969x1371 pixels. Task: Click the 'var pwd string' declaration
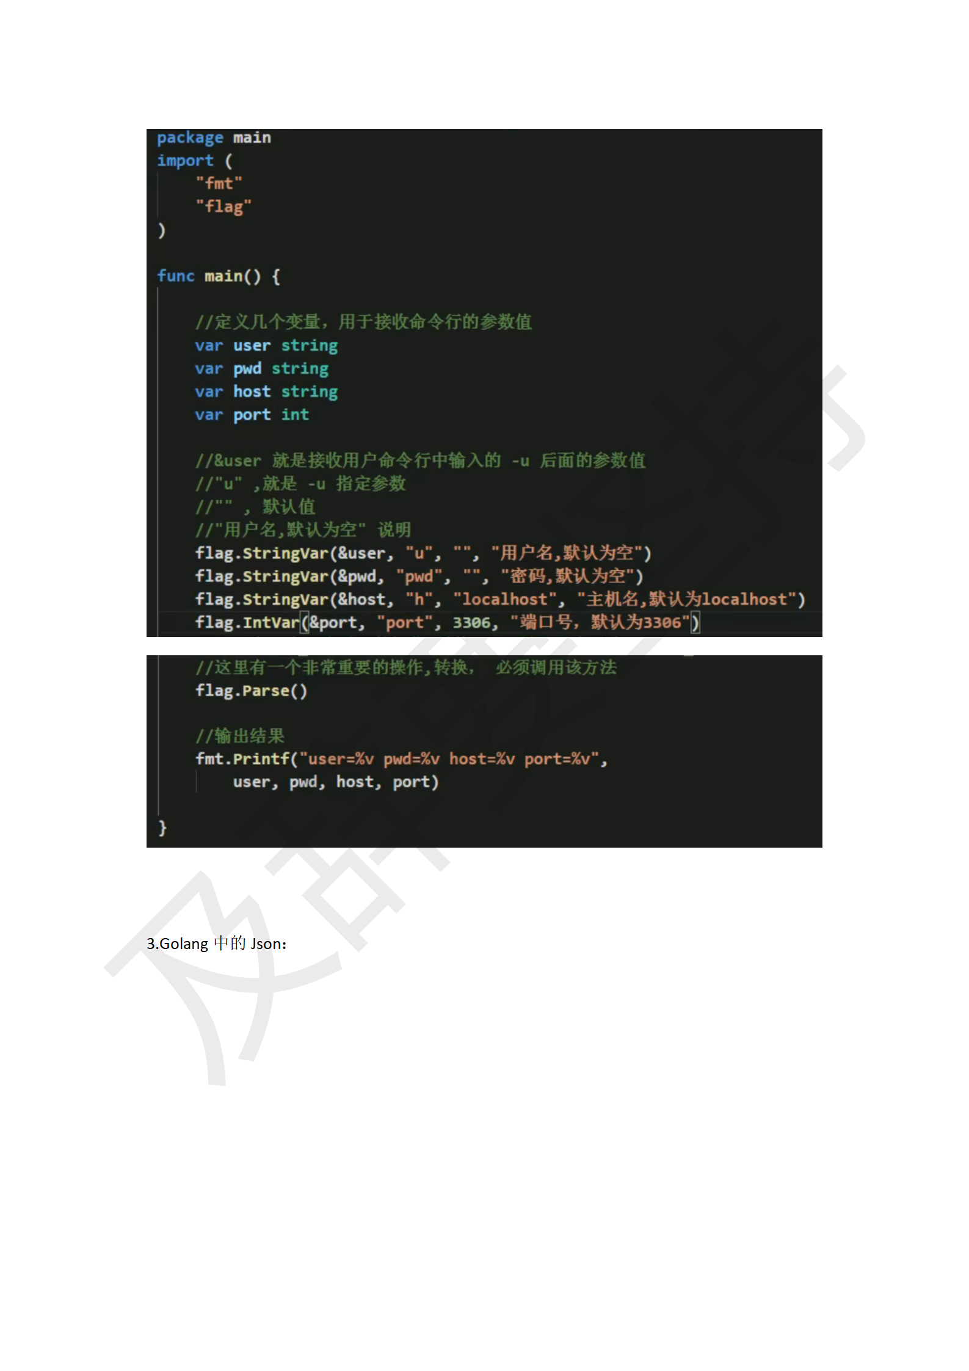tap(261, 369)
